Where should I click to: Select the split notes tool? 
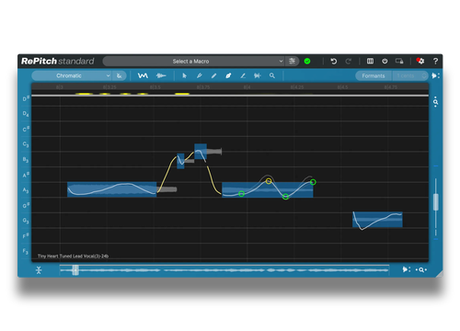(x=258, y=75)
